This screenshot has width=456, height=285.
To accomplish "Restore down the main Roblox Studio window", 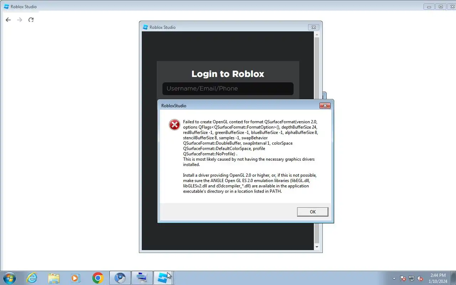I will (441, 6).
